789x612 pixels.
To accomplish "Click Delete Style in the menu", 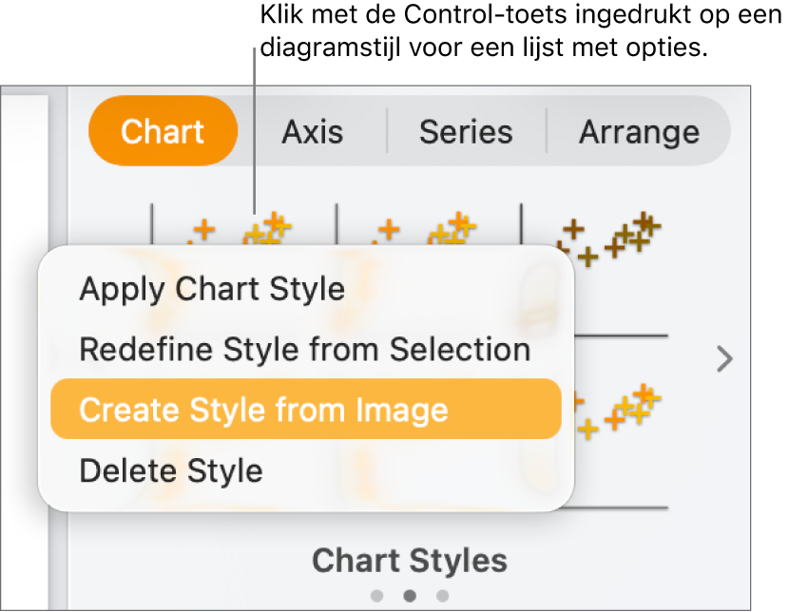I will pyautogui.click(x=170, y=469).
